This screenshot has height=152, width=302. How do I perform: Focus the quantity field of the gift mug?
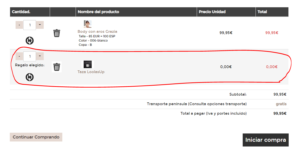pos(30,56)
